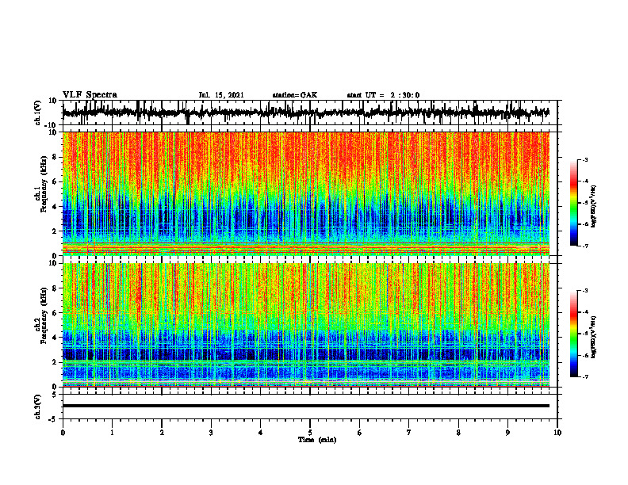Click the "5" tick on the time axis

(310, 433)
